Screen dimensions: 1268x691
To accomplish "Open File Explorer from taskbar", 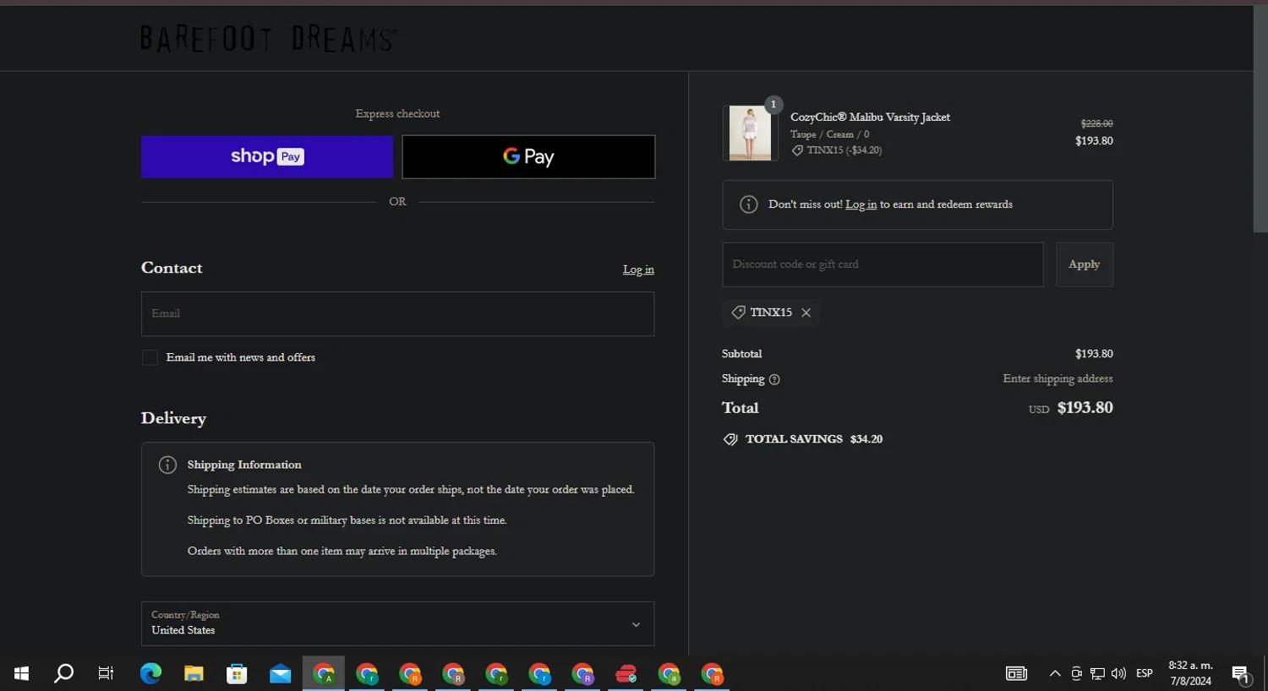I will 194,673.
